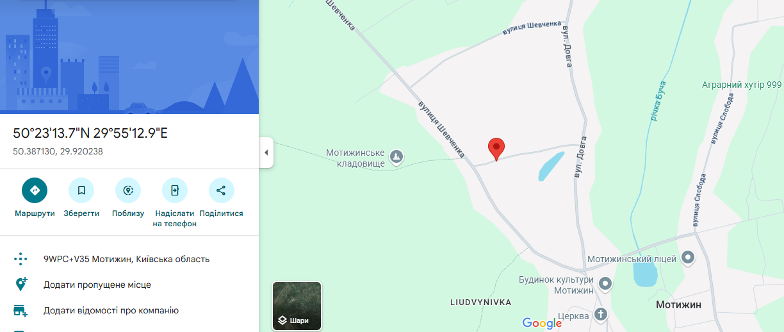Open the Маршрути directions button
This screenshot has width=784, height=332.
35,190
